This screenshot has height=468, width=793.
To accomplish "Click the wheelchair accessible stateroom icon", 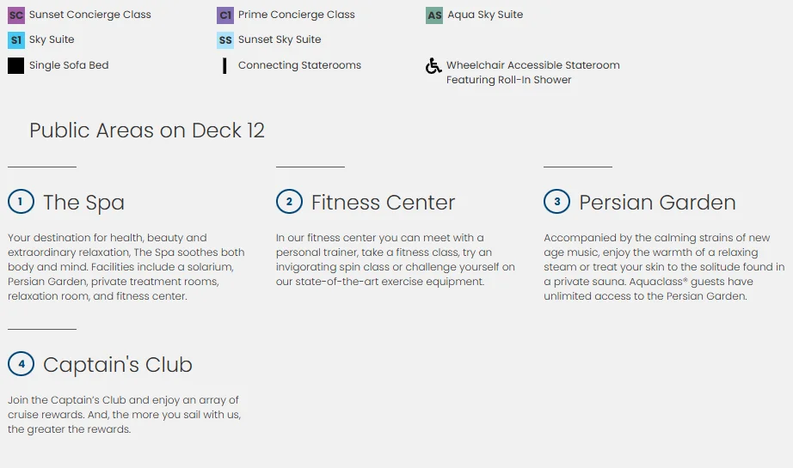I will coord(433,65).
